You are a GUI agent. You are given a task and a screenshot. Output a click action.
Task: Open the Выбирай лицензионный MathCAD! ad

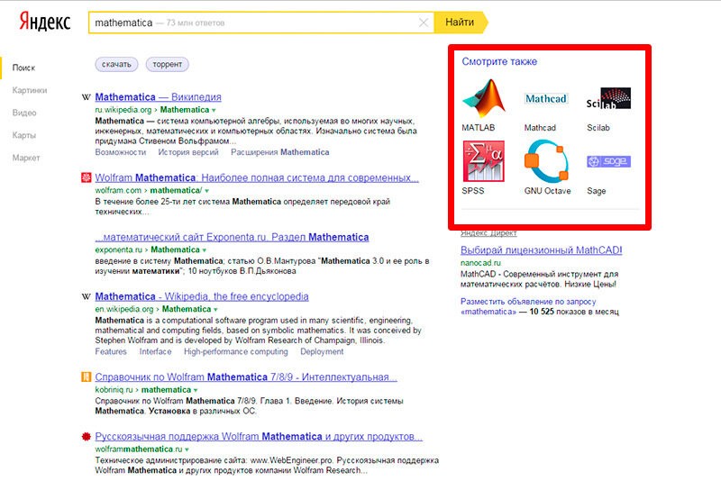(x=542, y=250)
